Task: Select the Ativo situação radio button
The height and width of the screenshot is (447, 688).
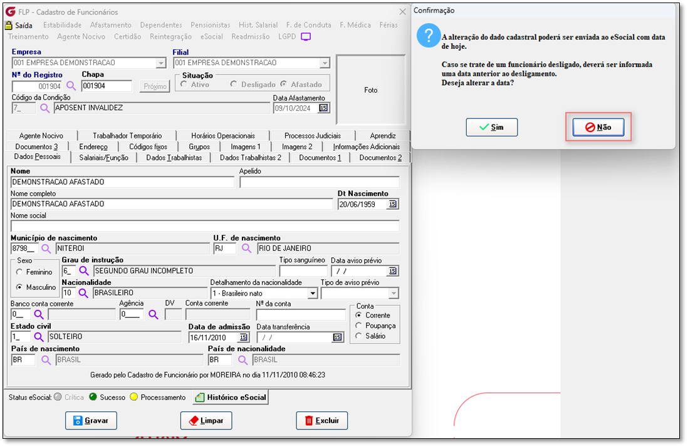Action: 184,84
